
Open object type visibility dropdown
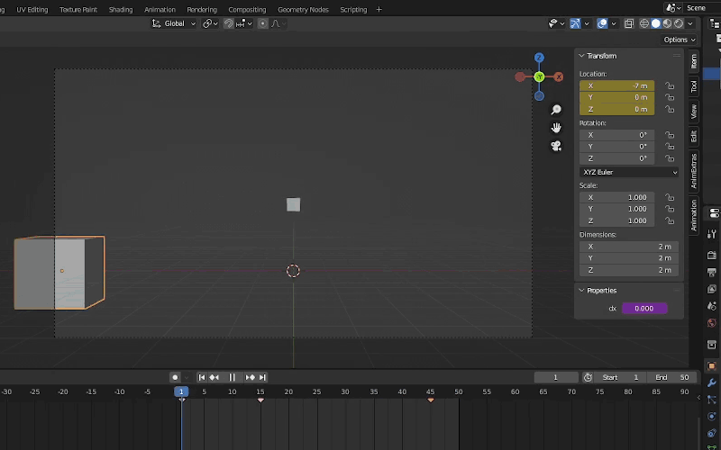(556, 23)
